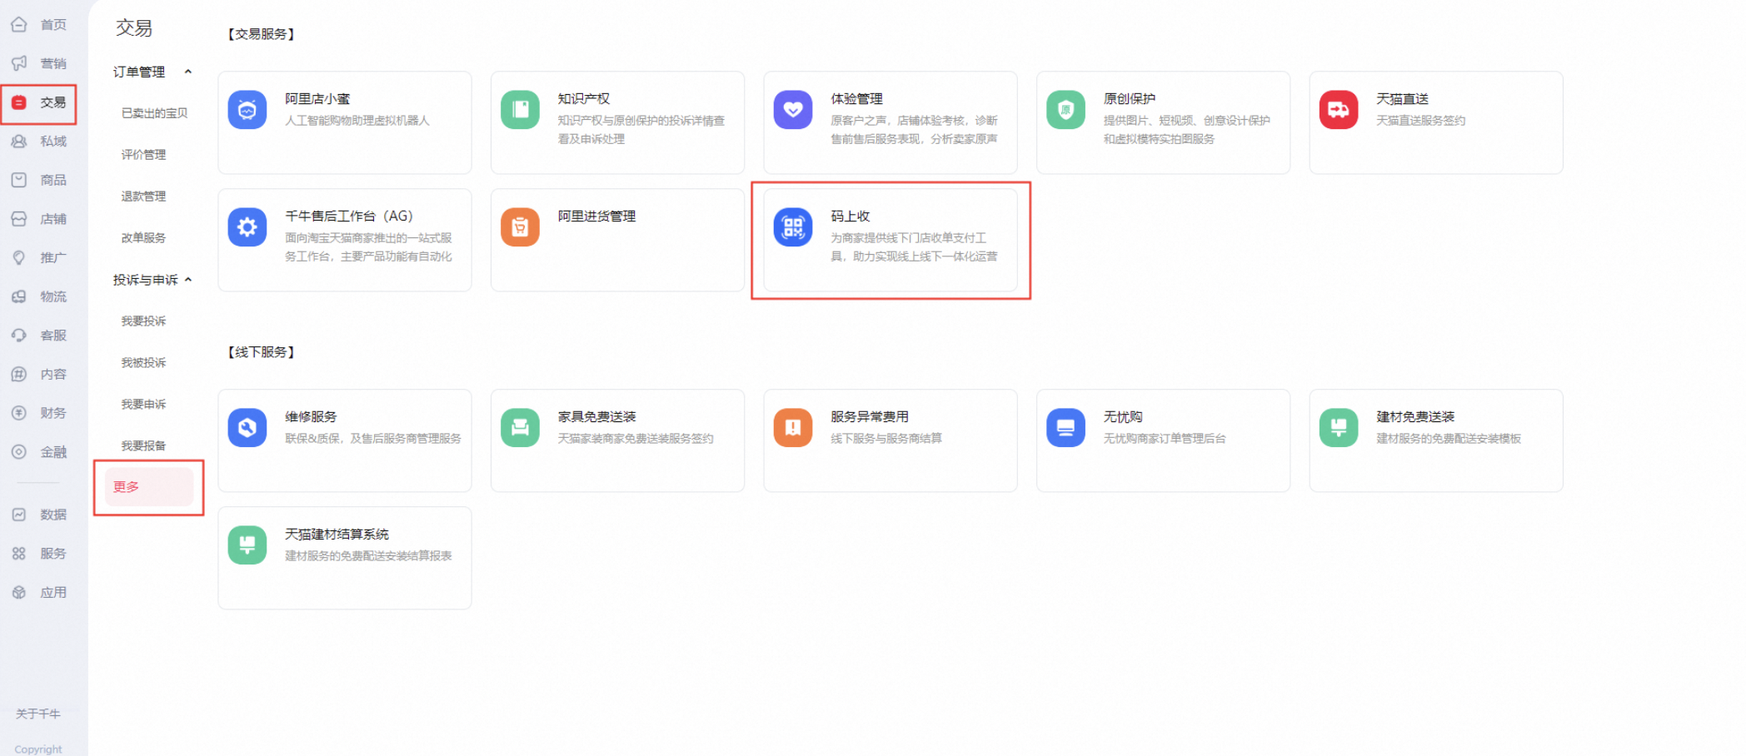Open the 千牛售后工作台（AG）card

[x=344, y=240]
